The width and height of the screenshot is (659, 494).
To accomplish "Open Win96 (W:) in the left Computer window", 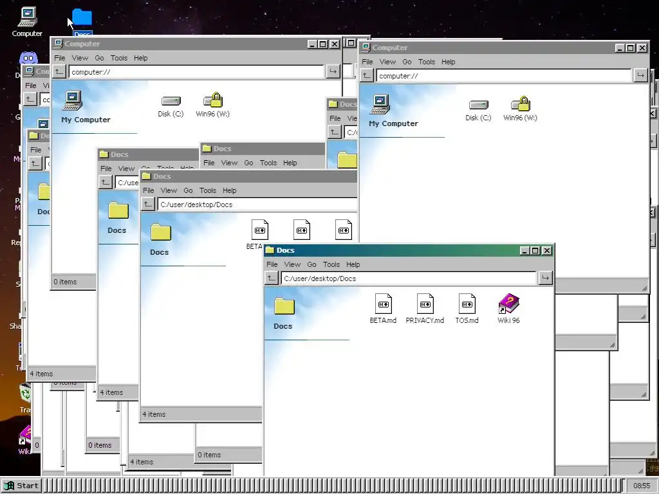I will 212,105.
